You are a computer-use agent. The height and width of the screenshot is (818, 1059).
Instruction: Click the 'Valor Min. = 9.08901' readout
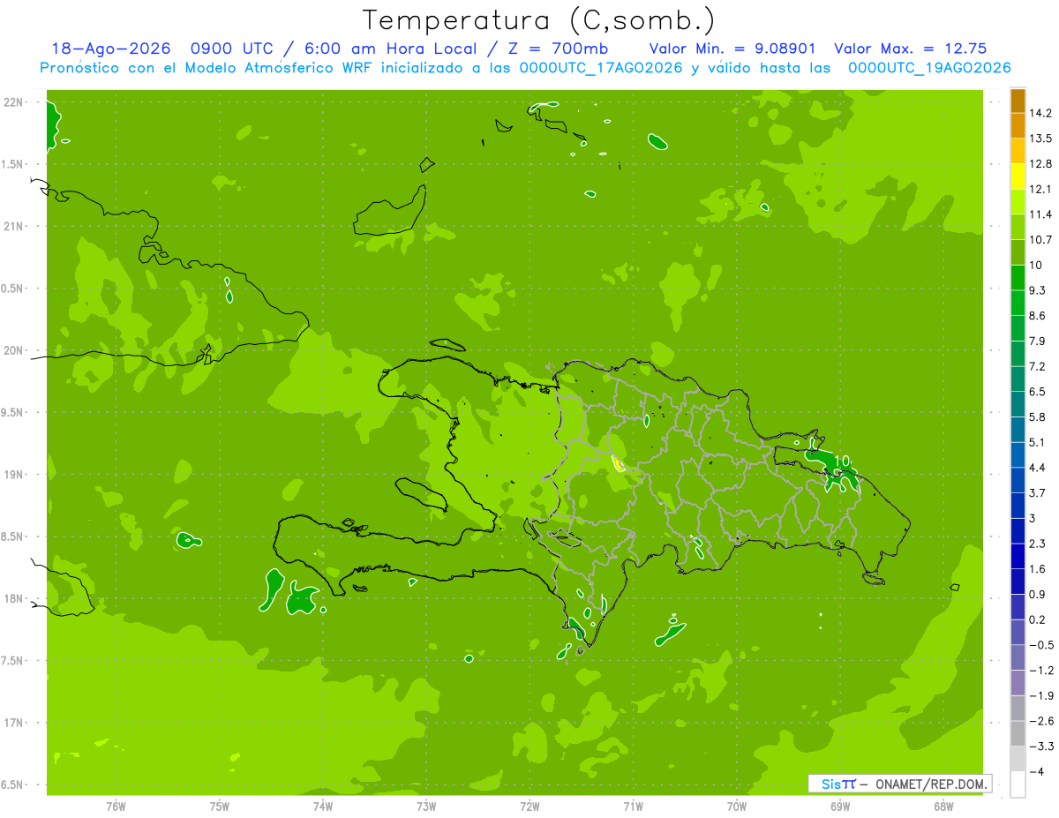pyautogui.click(x=732, y=49)
